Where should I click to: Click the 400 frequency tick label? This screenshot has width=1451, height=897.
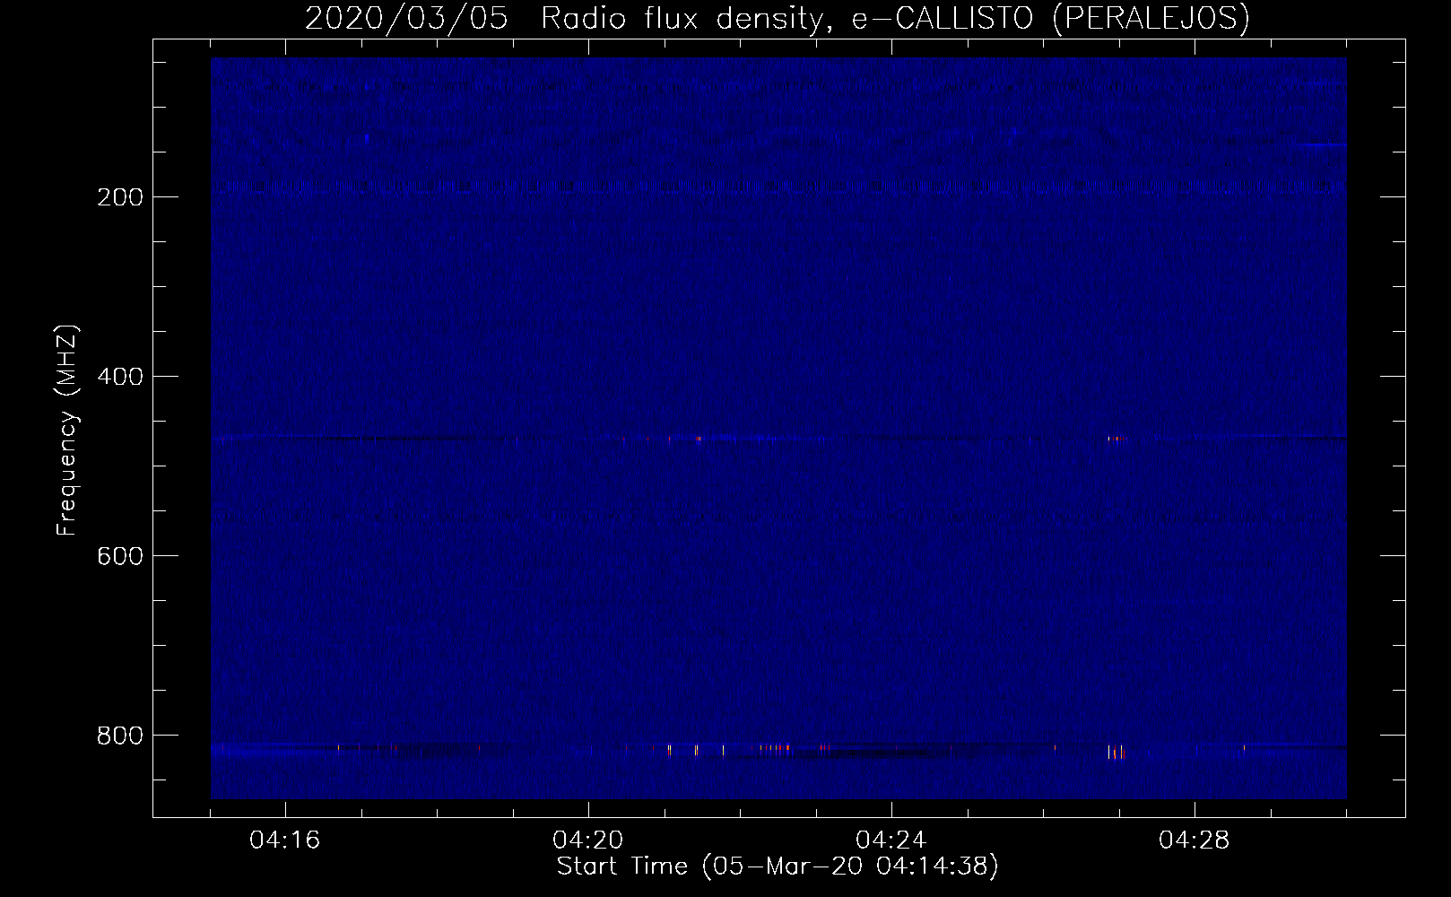[x=119, y=377]
